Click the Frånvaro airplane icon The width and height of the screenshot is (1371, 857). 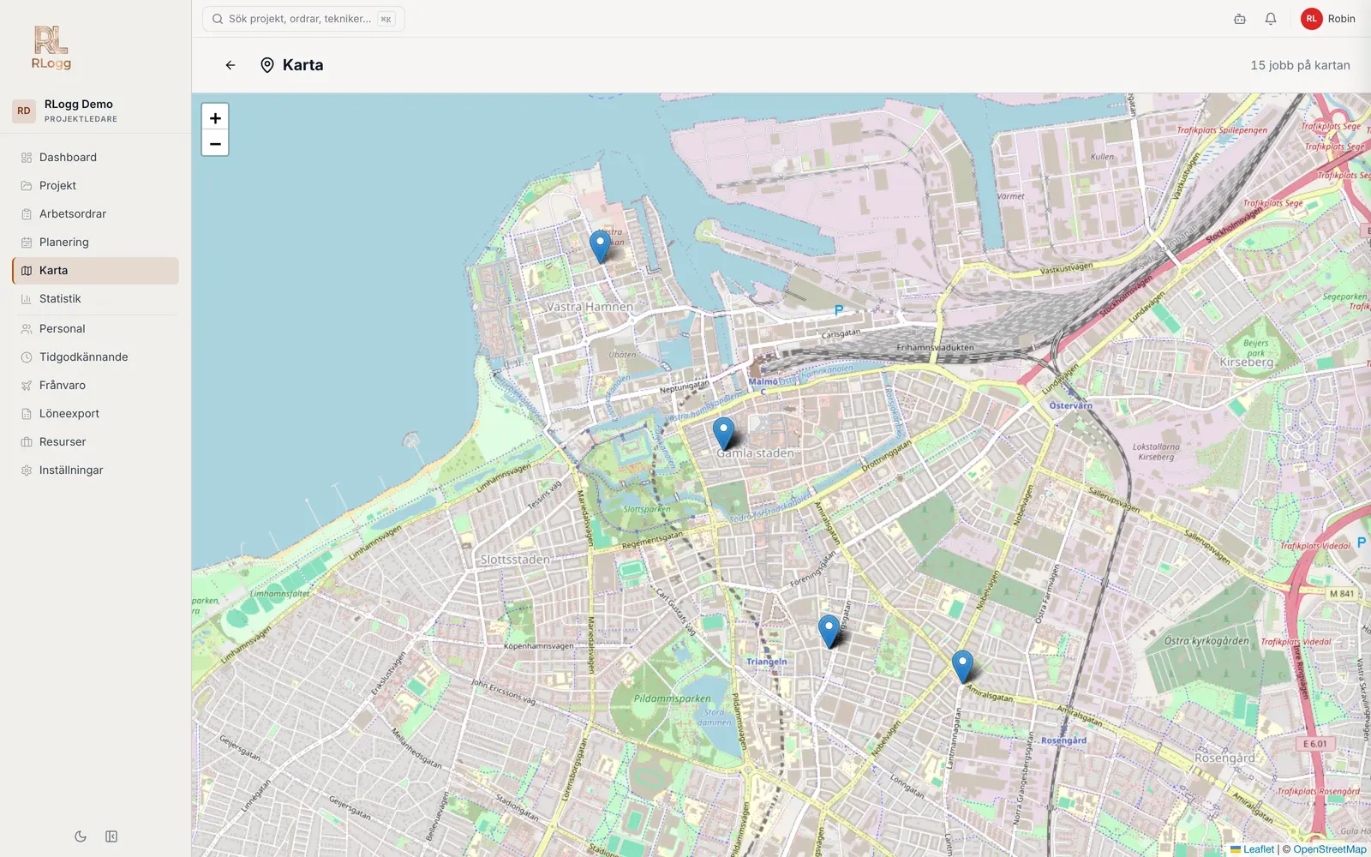tap(27, 386)
